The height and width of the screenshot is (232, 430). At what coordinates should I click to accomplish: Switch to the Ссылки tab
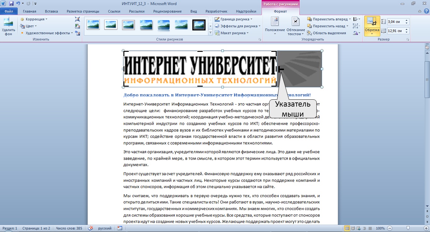[x=114, y=11]
